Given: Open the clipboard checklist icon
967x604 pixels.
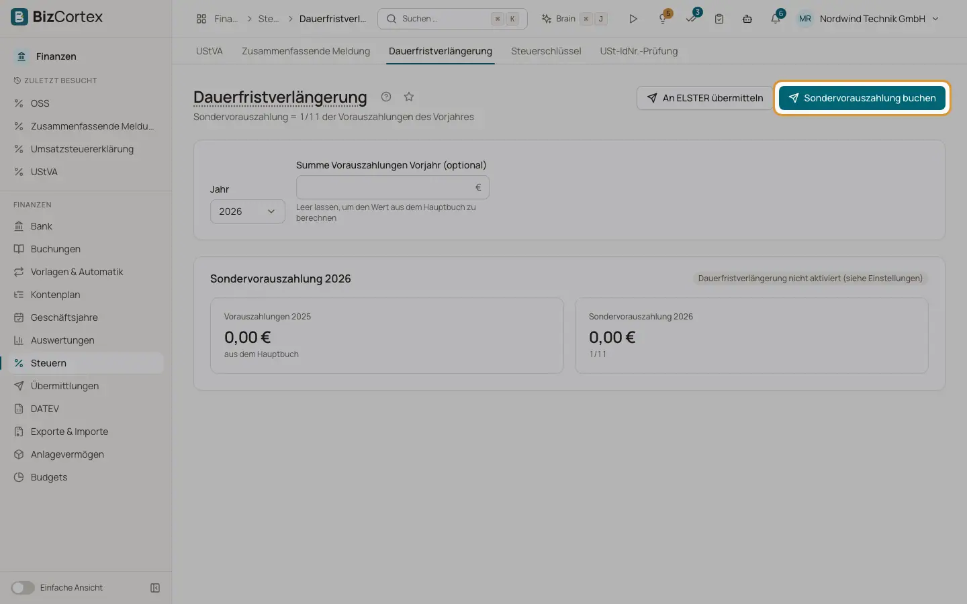Looking at the screenshot, I should [x=719, y=19].
